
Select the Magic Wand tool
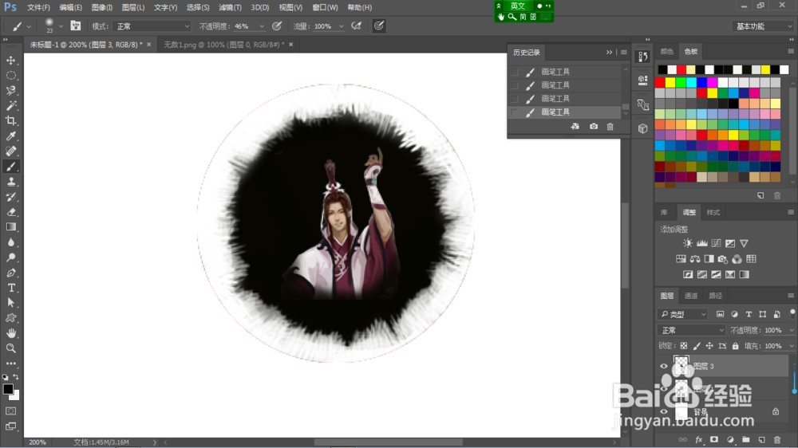point(10,106)
